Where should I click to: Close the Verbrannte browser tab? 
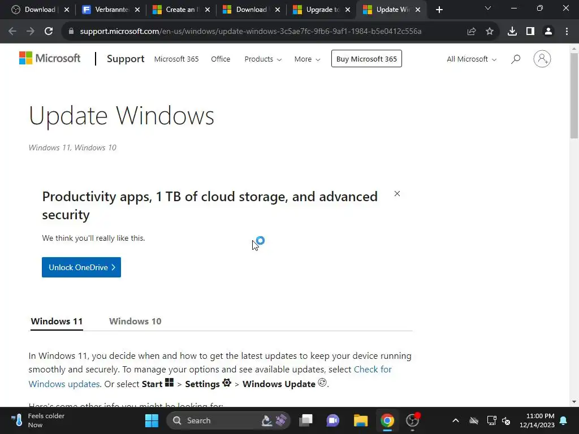click(137, 10)
